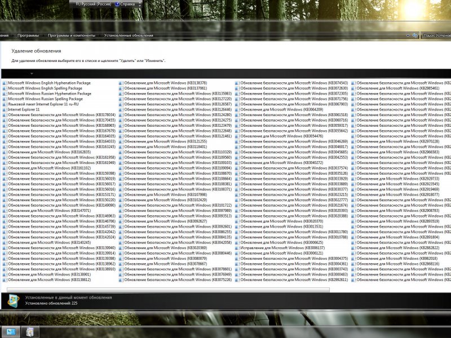451x338 pixels.
Task: Select the Установленные обновления breadcrumb
Action: tap(129, 35)
